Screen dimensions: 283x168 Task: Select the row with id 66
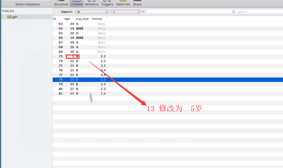(168, 38)
